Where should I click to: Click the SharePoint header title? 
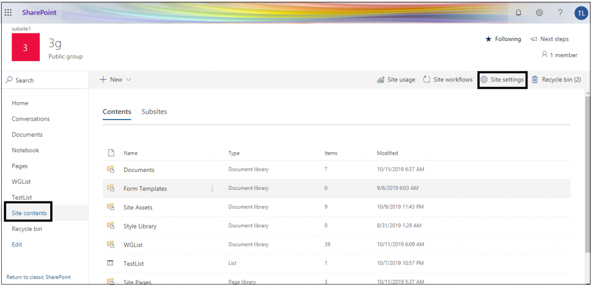(39, 13)
